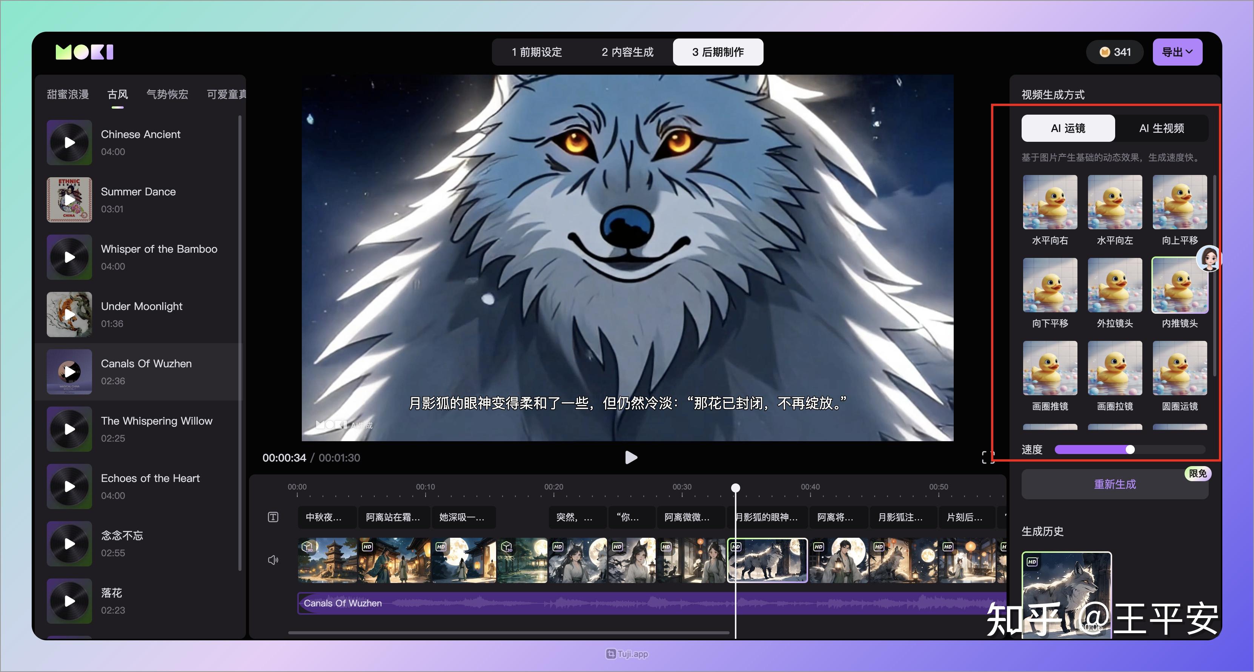Click the 速度 speed slider handle
The image size is (1254, 672).
(1131, 450)
